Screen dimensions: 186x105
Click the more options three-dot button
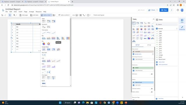coord(172,10)
